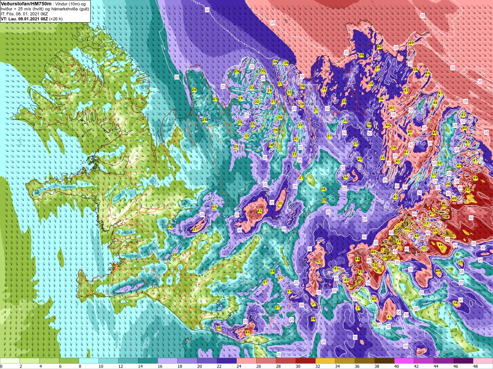
Task: Click the yellow '51' gust label
Action: 424,249
